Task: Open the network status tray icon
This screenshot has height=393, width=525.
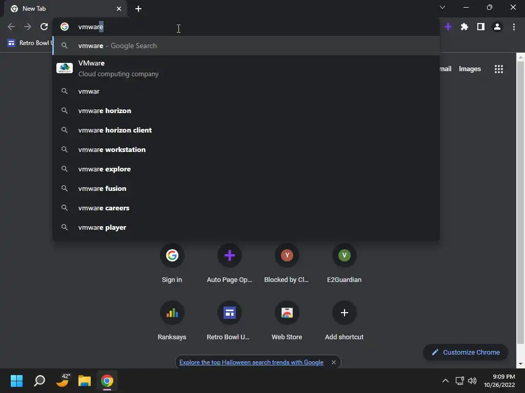Action: click(x=460, y=381)
